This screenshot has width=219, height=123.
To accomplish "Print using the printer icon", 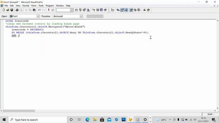I will click(17, 10).
